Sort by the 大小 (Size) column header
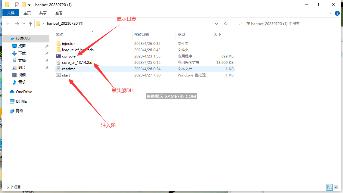 [x=217, y=34]
